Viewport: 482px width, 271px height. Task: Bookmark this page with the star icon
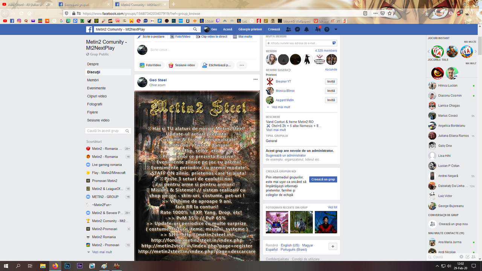tap(390, 13)
